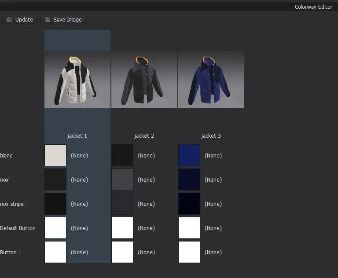The image size is (338, 278).
Task: Click the jacket 3 colorway name
Action: pyautogui.click(x=211, y=136)
